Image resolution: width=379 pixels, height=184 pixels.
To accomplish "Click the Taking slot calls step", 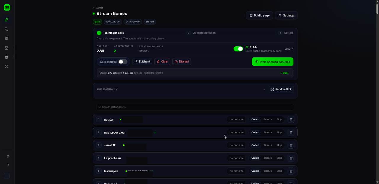I will [x=110, y=33].
